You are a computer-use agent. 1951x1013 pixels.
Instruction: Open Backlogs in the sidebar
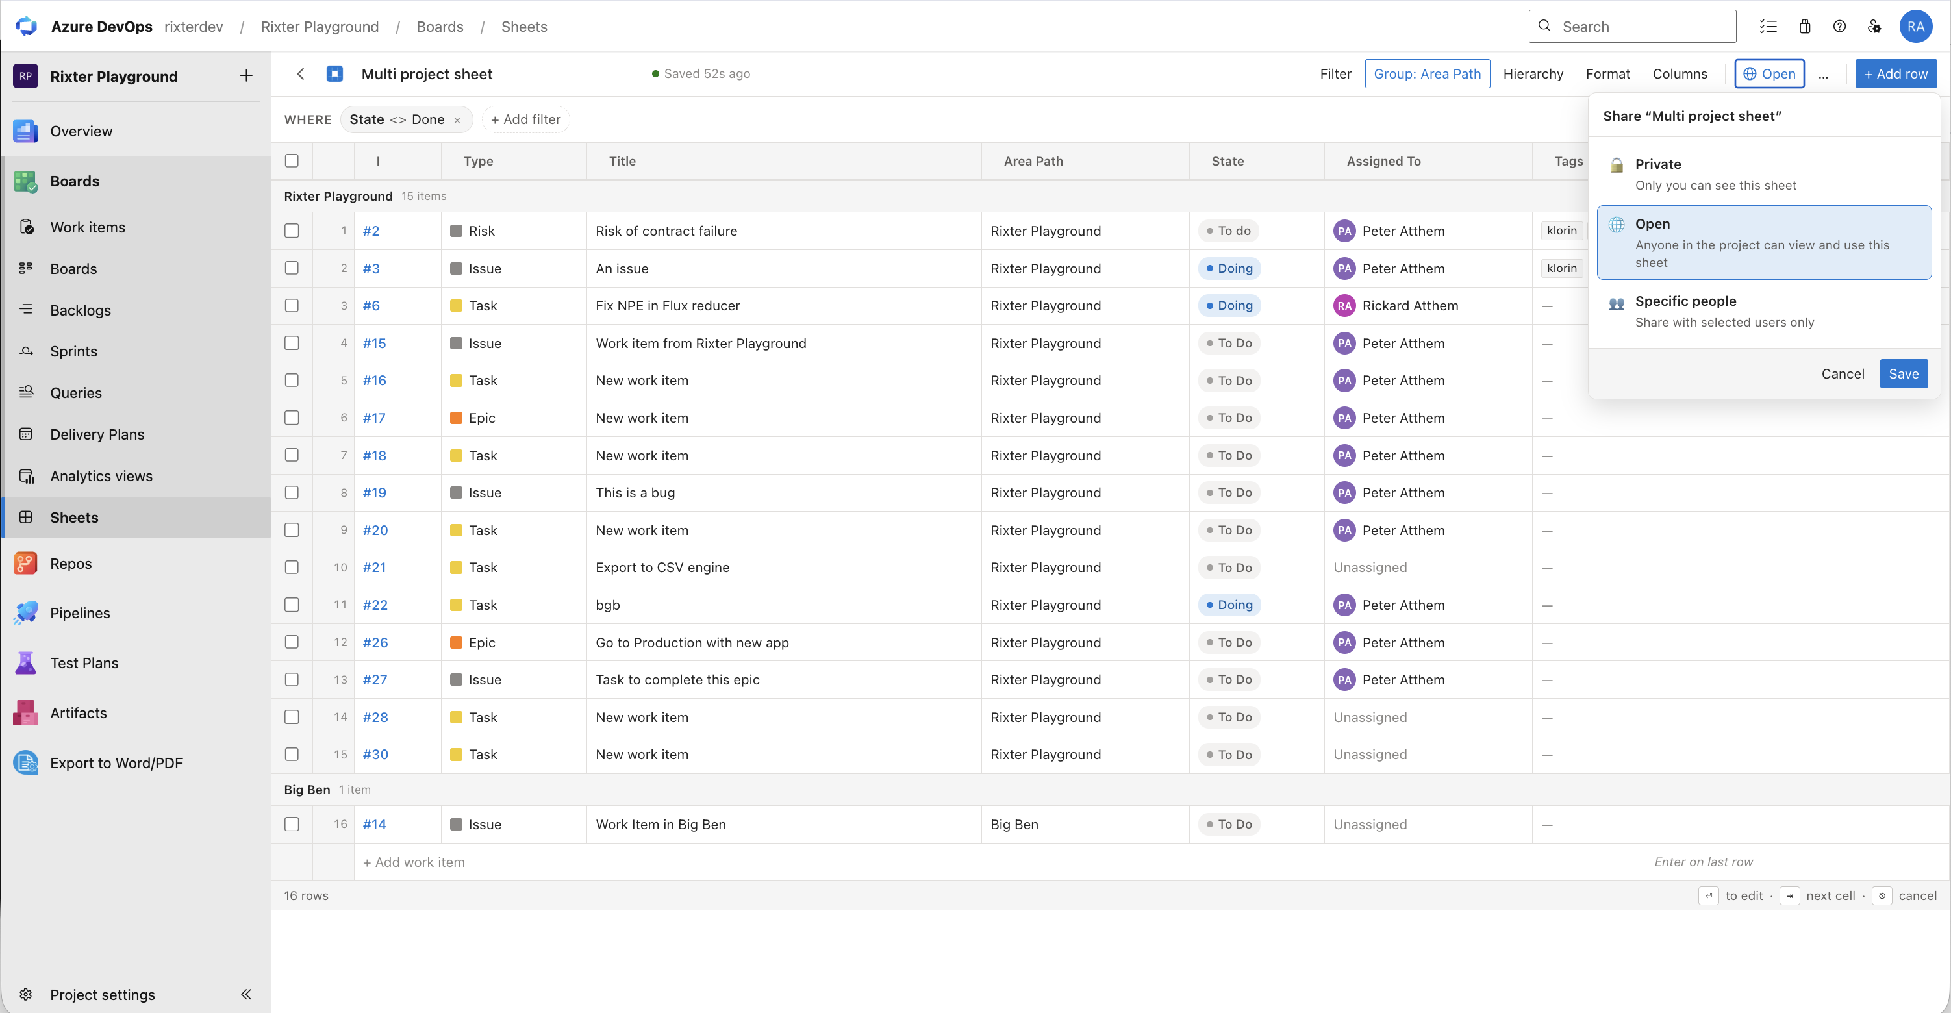[x=137, y=310]
